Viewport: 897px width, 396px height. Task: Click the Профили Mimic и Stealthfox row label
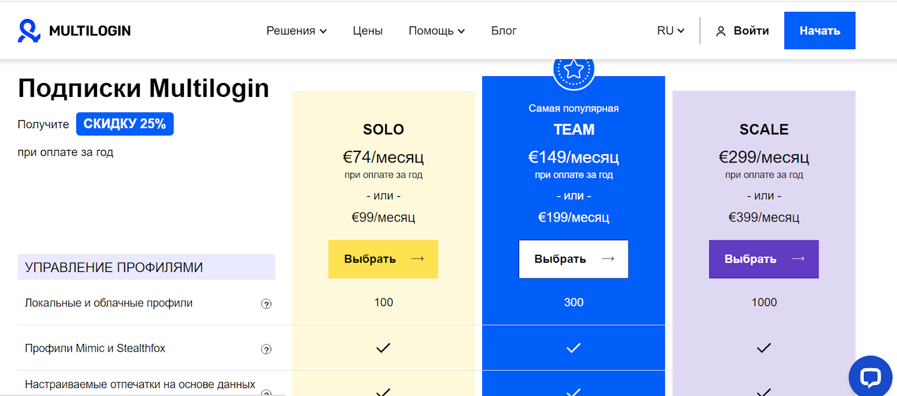95,348
